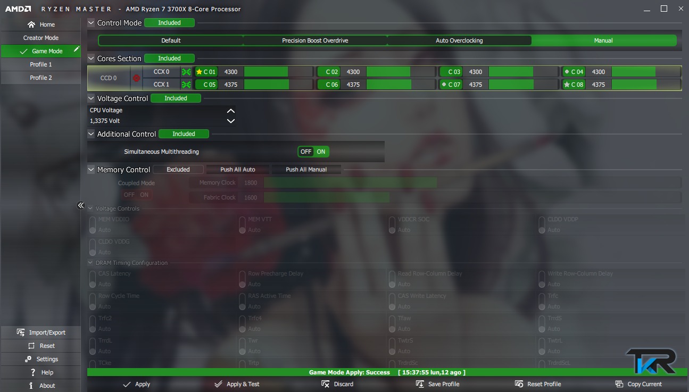The height and width of the screenshot is (392, 689).
Task: Click the Apply checkmark icon
Action: pos(127,384)
